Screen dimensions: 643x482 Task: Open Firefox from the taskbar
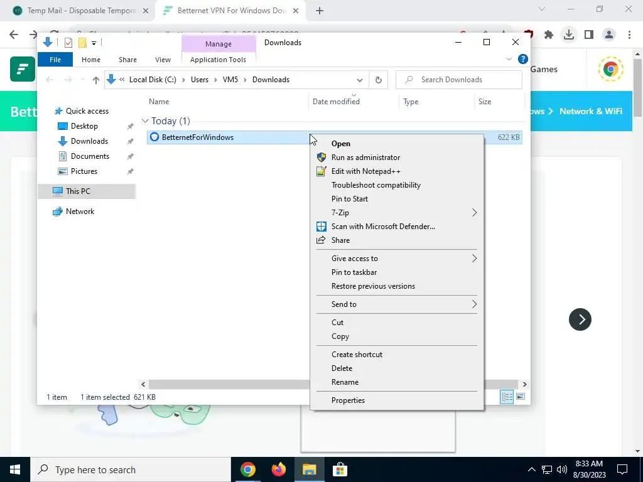click(279, 469)
